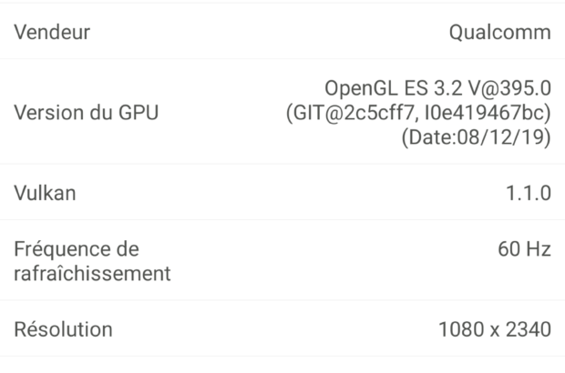565x373 pixels.
Task: Tap the Vulkan row label
Action: 45,193
